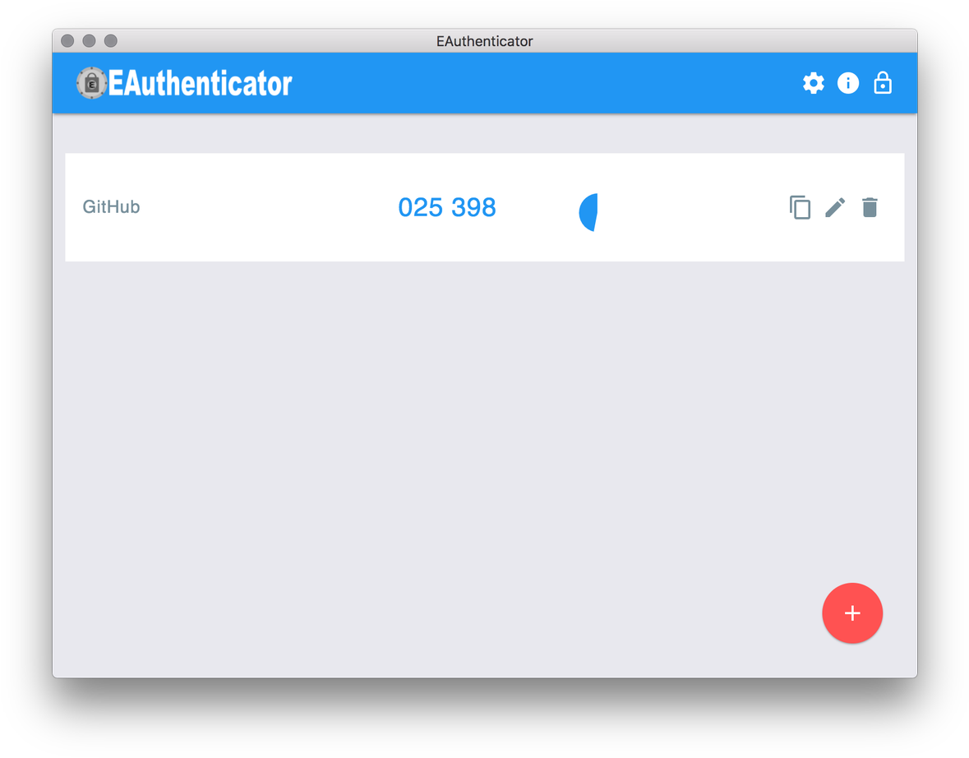The height and width of the screenshot is (758, 969).
Task: Show app info via the info icon
Action: 848,83
